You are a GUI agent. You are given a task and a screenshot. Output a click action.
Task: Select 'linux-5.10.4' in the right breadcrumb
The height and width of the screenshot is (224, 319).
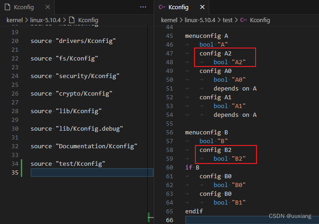[x=200, y=20]
